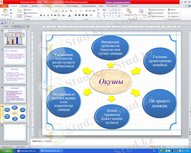Toggle italic formatting (К)
The image size is (191, 153).
[44, 15]
